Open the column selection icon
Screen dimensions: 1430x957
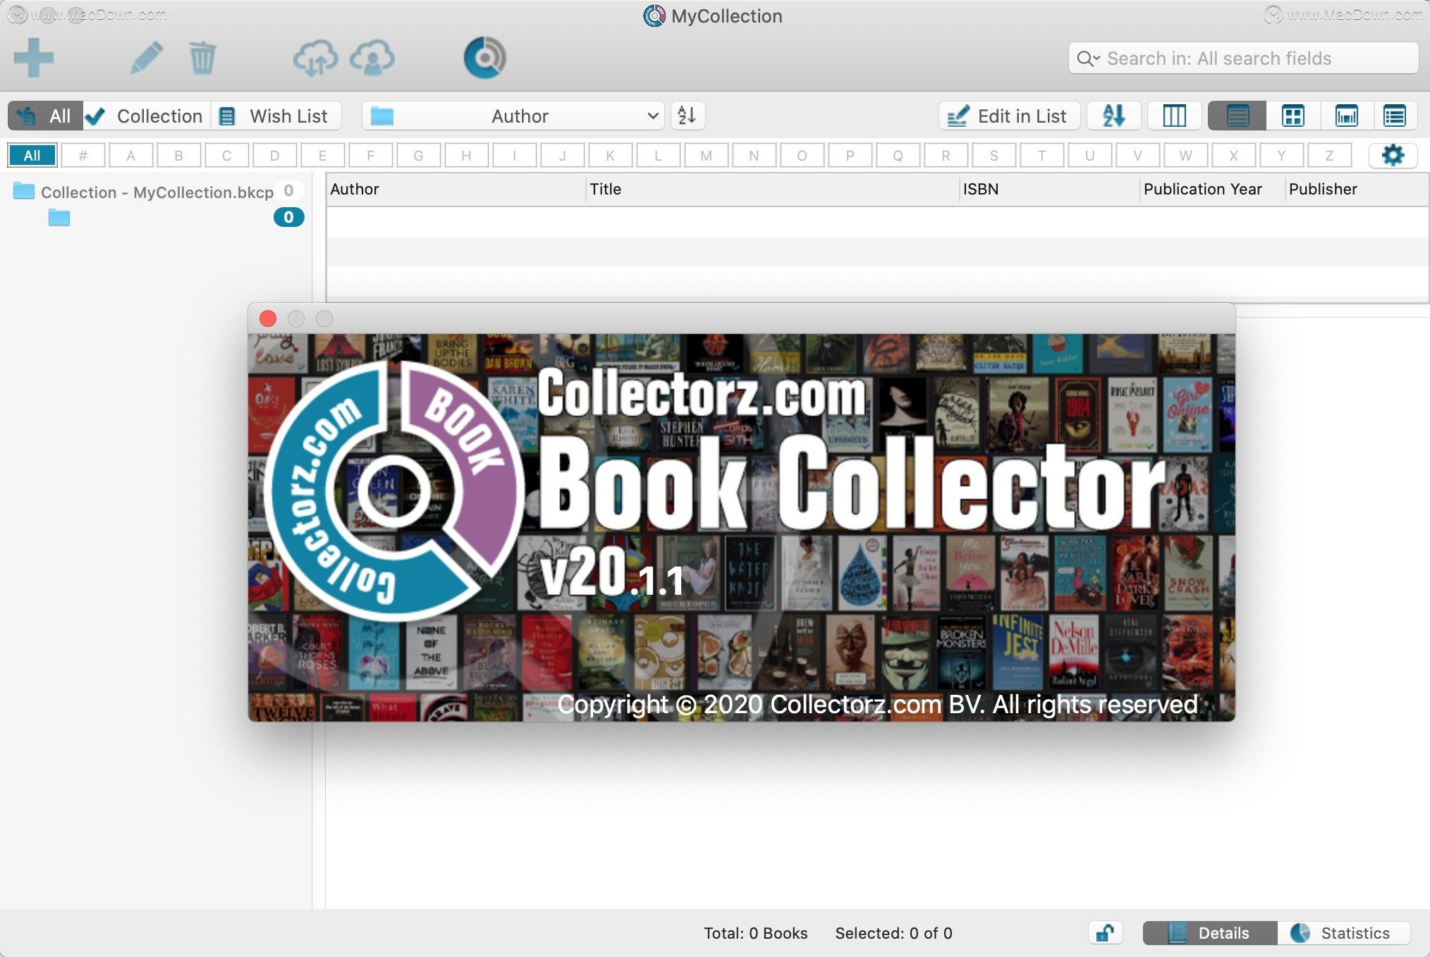[x=1174, y=116]
